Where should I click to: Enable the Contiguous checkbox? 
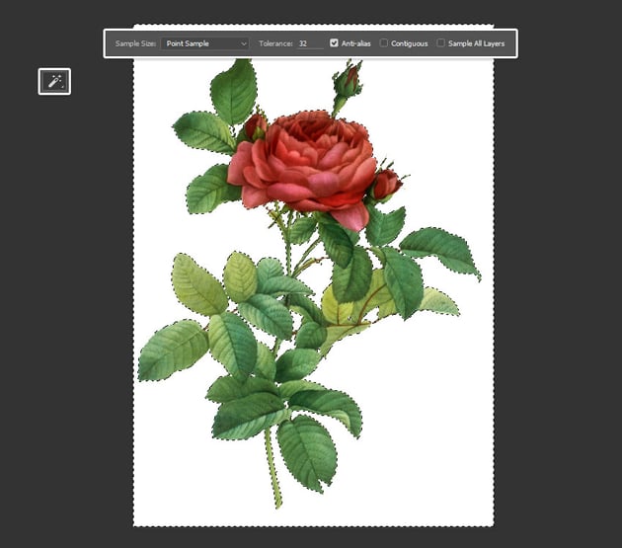tap(384, 42)
